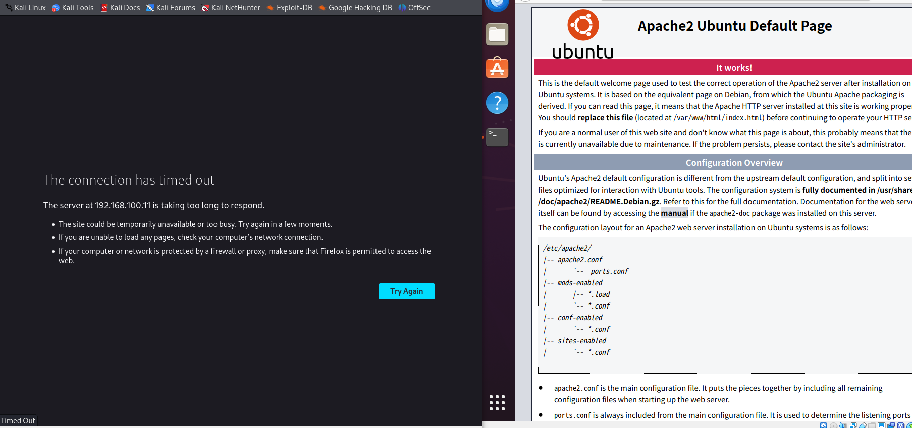Click 'sites-enabled' in the config tree
Screen dimensions: 912x428
[x=582, y=341]
